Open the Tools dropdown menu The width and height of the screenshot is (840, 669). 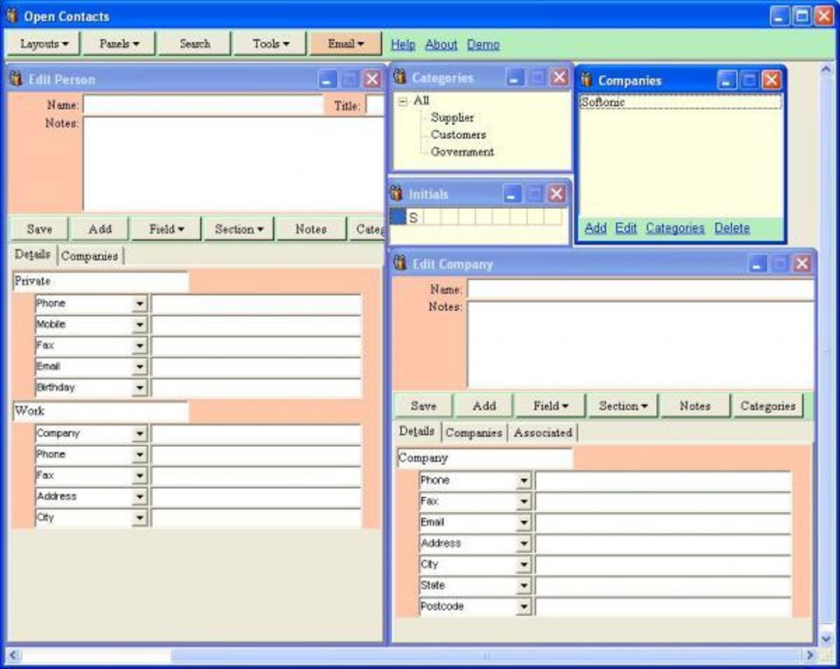(x=271, y=44)
